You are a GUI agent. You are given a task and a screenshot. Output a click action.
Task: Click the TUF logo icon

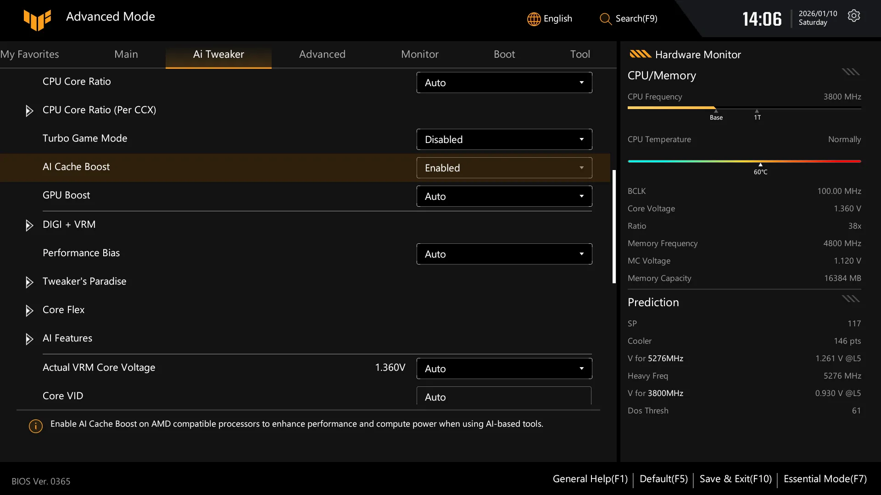(x=37, y=20)
